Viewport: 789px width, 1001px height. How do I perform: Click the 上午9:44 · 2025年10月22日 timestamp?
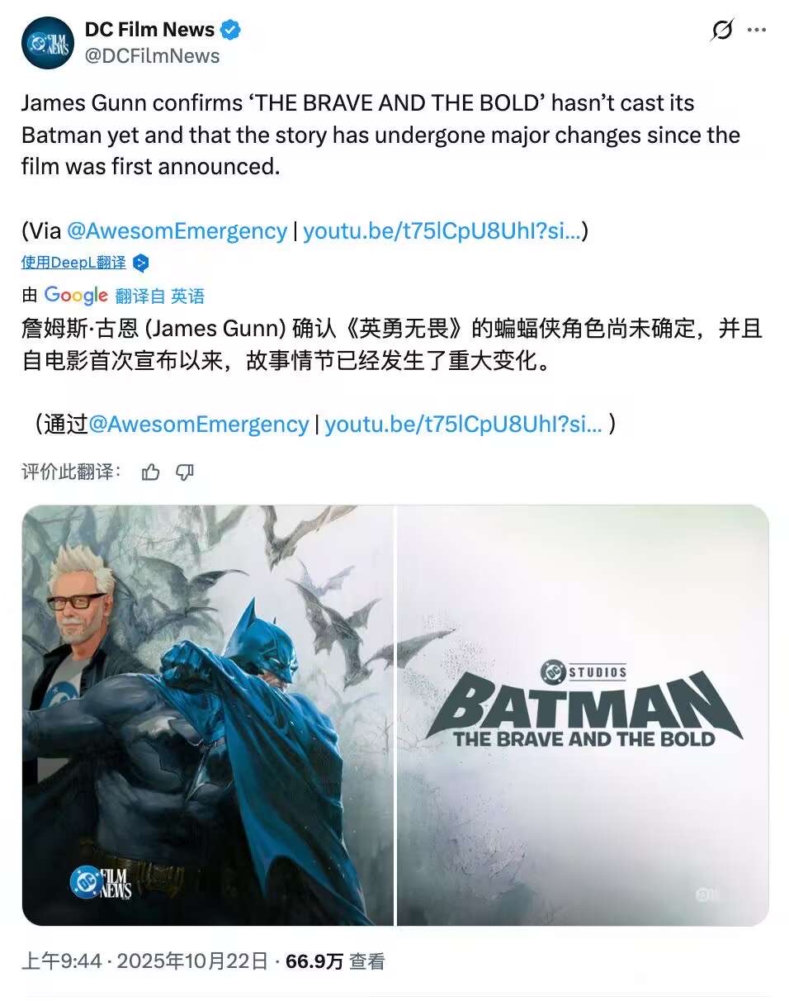click(145, 961)
